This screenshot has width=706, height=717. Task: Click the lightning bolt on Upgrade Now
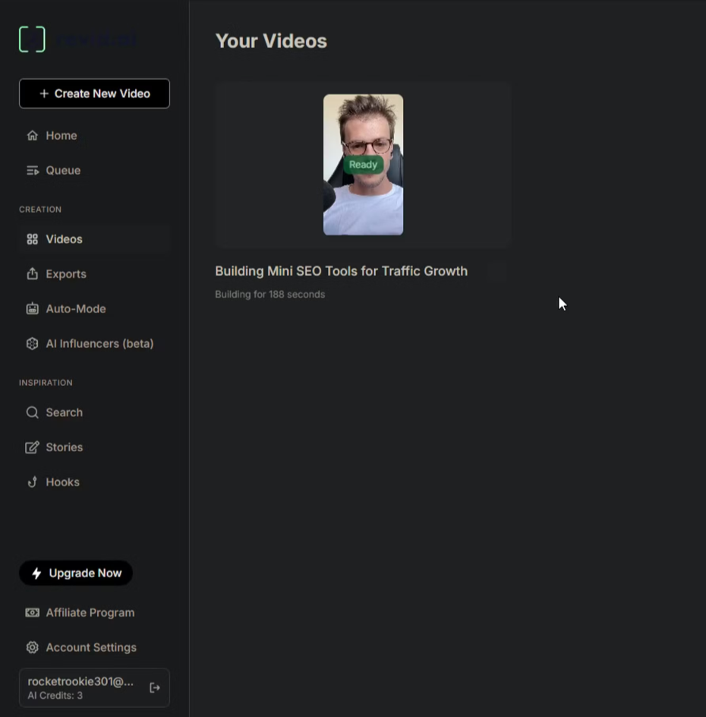tap(37, 573)
